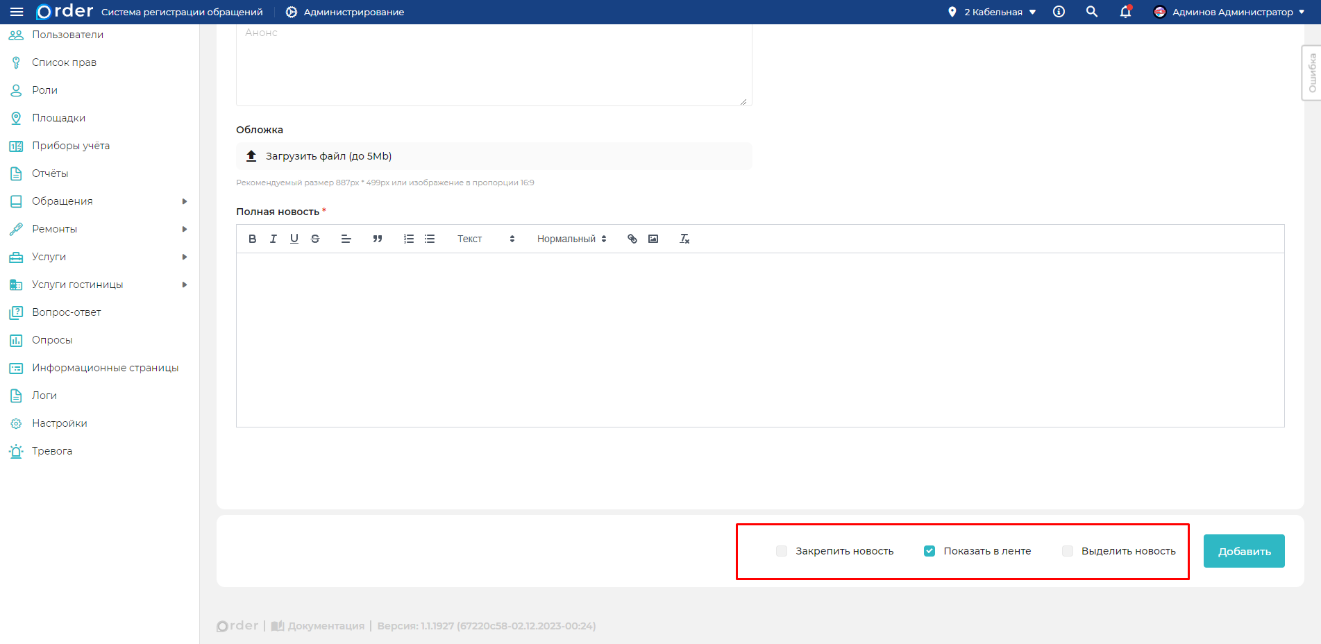Expand the «2 Кабельная» location selector
Screen dimensions: 1321x644
pos(993,12)
